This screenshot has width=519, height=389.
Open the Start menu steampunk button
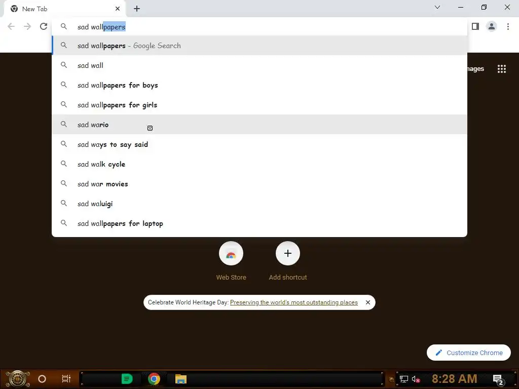[x=18, y=379]
